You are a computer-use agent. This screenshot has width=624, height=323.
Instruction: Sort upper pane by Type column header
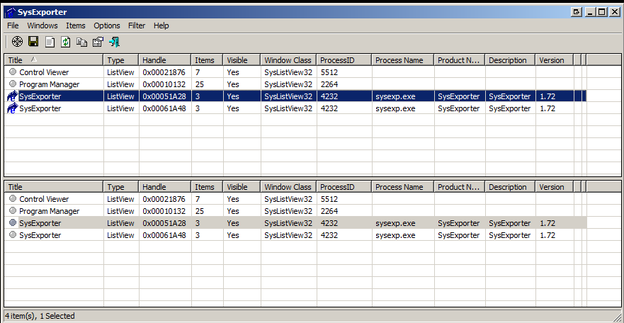tap(121, 60)
